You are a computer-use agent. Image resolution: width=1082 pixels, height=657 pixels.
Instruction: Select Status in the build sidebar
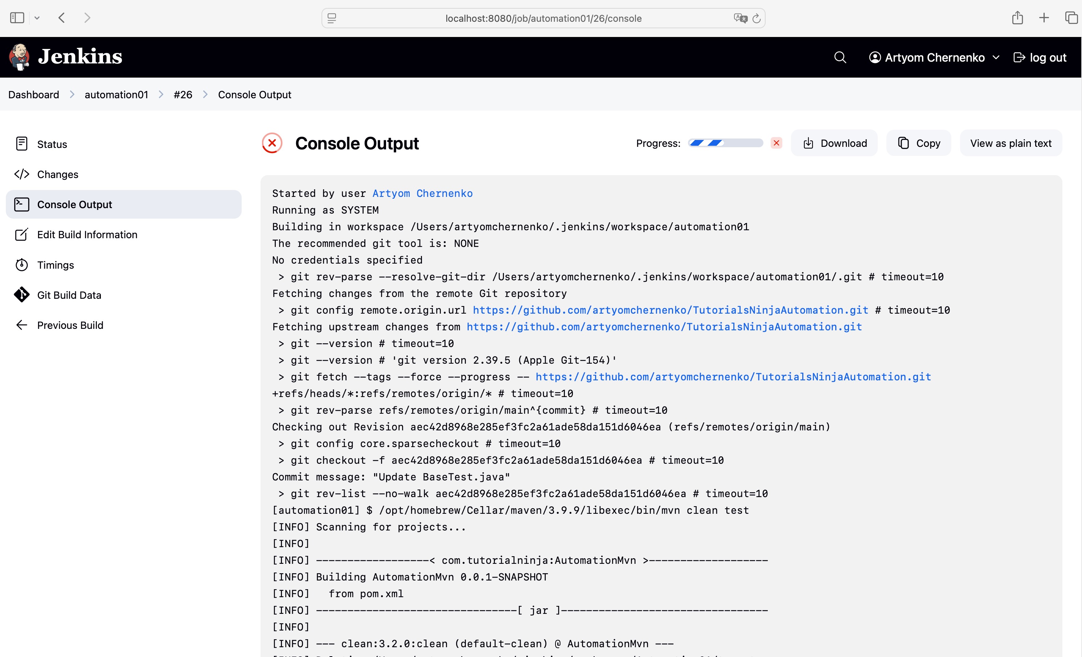(52, 144)
